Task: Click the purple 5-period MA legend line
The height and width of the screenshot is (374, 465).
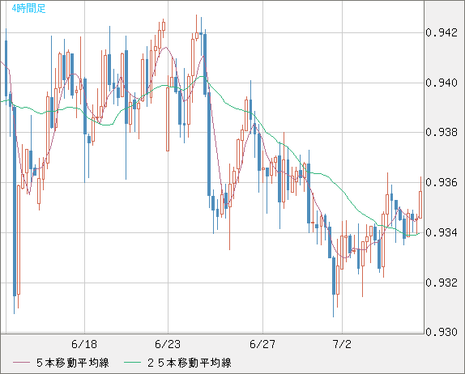Action: 21,363
